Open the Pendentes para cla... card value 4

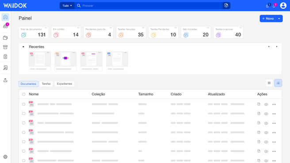click(110, 35)
